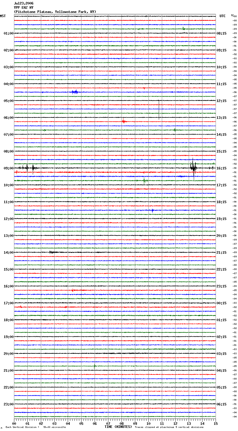Image resolution: width=238 pixels, height=431 pixels.
Task: Click the 03:15 UTC time label
Action: 221,354
